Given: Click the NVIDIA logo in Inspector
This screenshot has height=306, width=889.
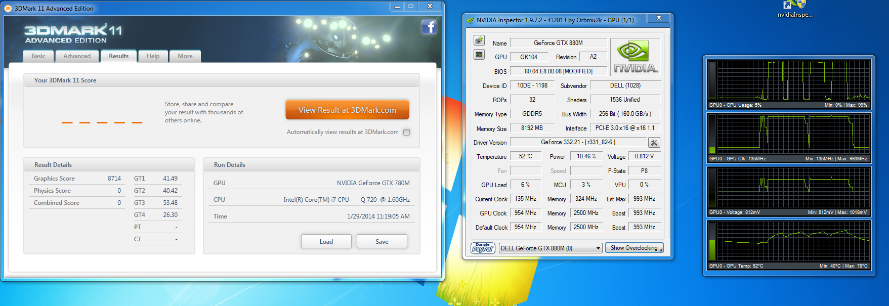Looking at the screenshot, I should coord(636,57).
